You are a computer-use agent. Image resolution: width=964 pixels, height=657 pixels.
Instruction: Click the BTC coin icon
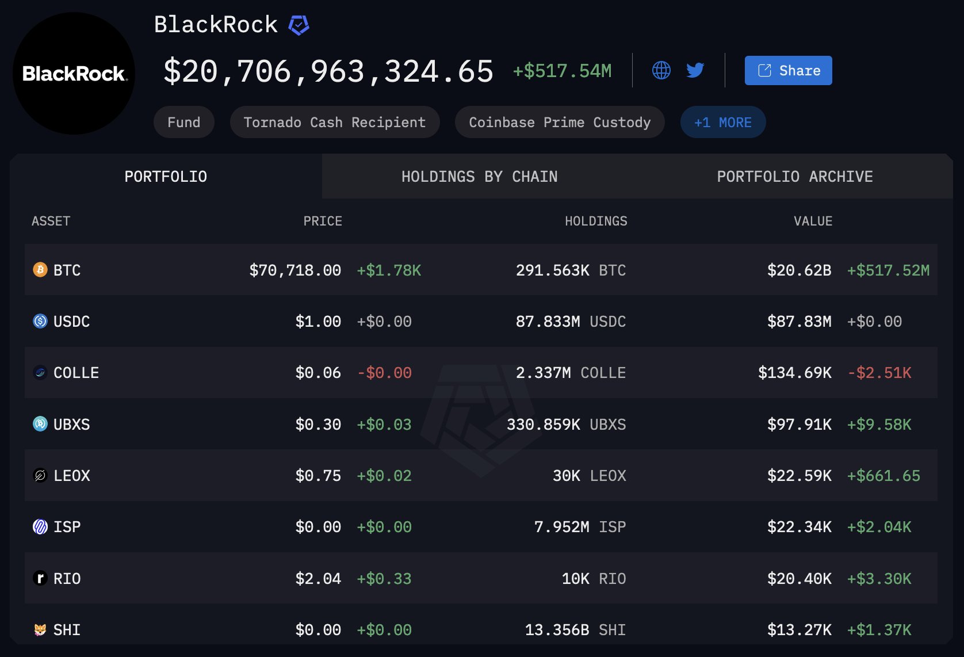click(x=40, y=269)
